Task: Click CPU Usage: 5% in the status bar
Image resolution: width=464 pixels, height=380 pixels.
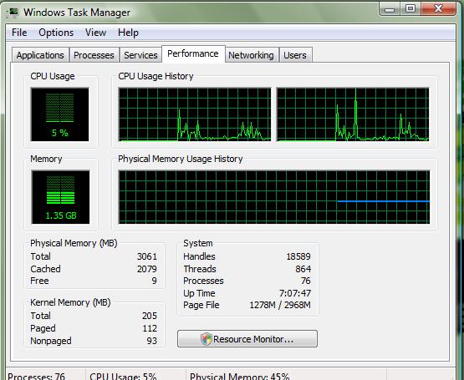Action: 123,376
